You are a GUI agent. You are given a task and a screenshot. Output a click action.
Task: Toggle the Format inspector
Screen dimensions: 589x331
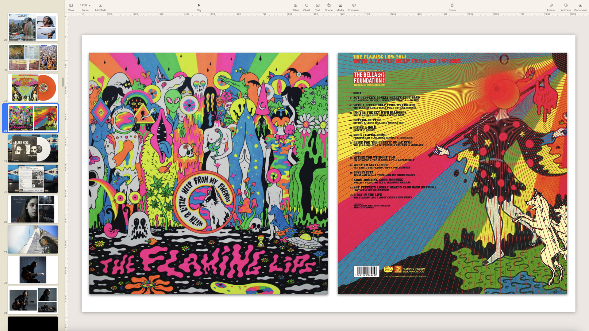coord(551,6)
